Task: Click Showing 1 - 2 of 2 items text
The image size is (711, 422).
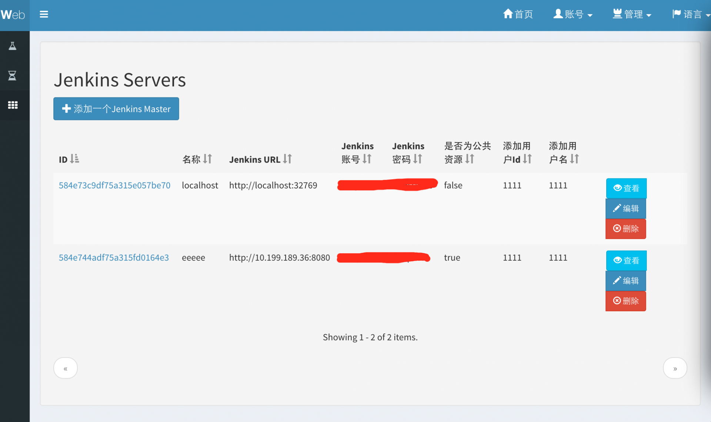Action: (370, 337)
